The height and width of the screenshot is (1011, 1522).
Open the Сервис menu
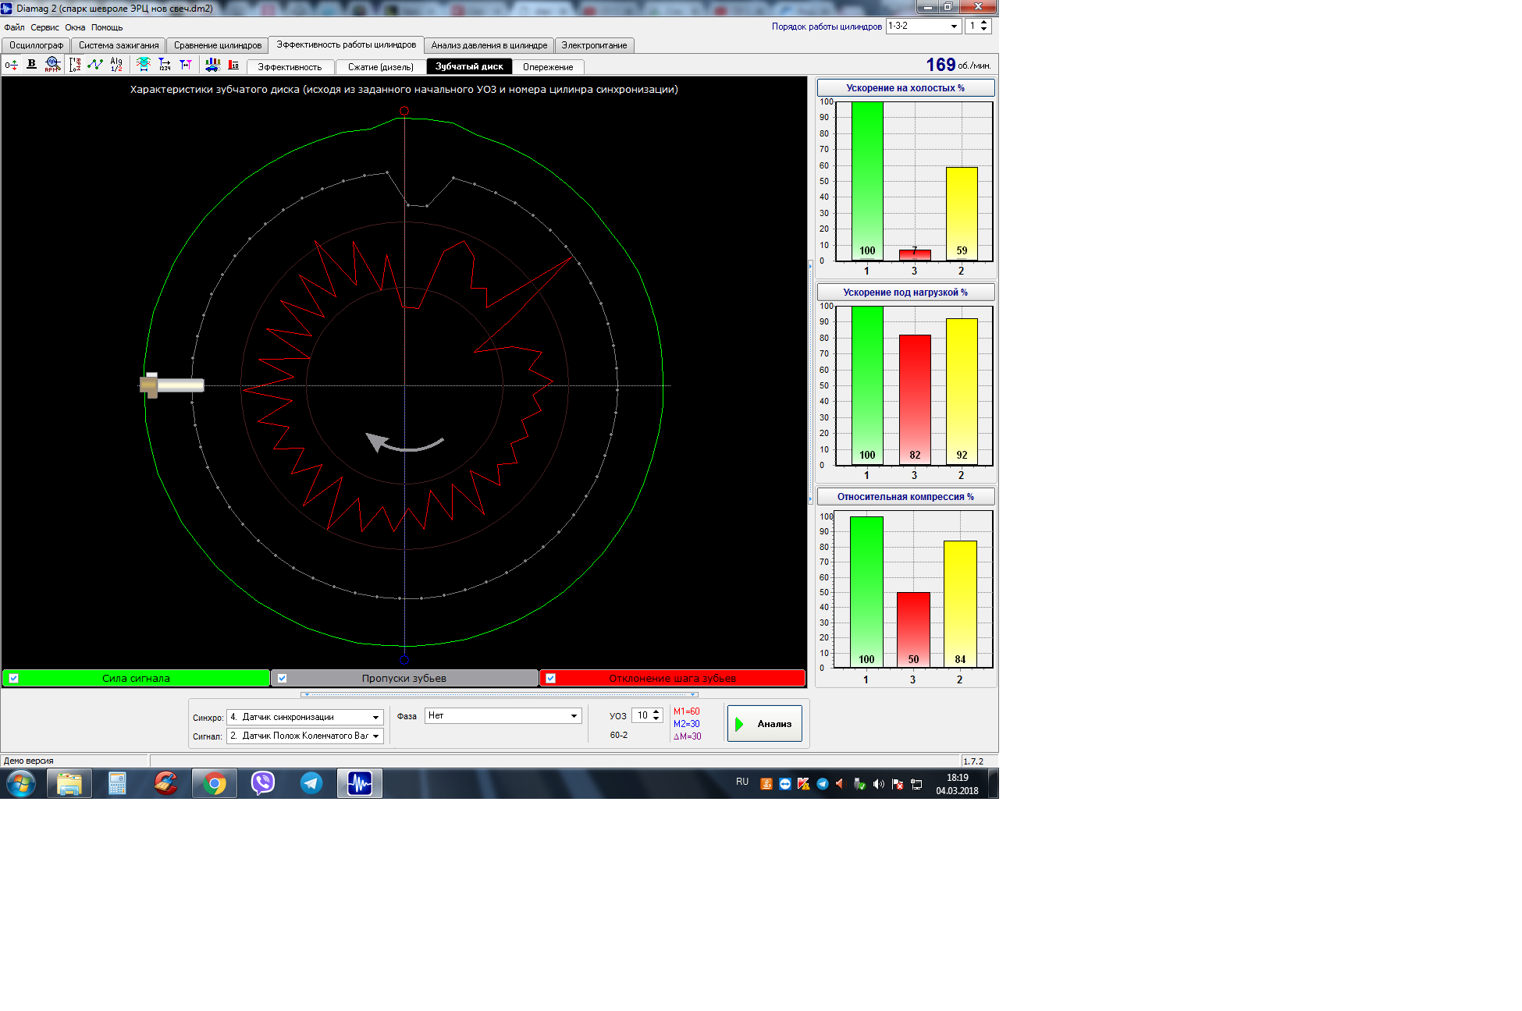(44, 27)
